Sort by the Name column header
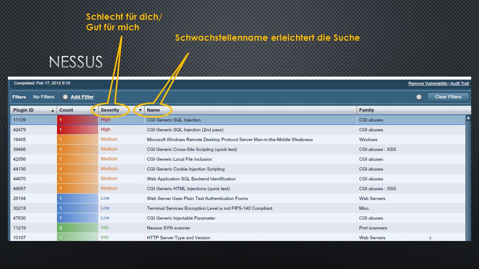The height and width of the screenshot is (269, 479). click(x=250, y=110)
